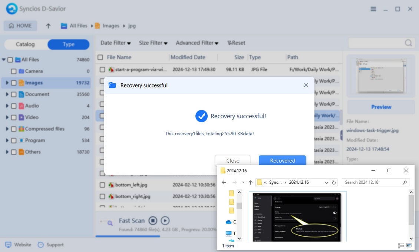Open the Support link
This screenshot has width=419, height=252.
51,245
